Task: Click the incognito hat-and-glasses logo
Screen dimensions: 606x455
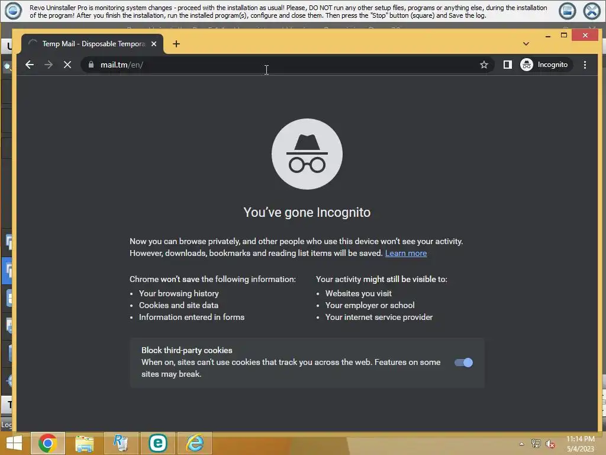Action: click(x=307, y=154)
